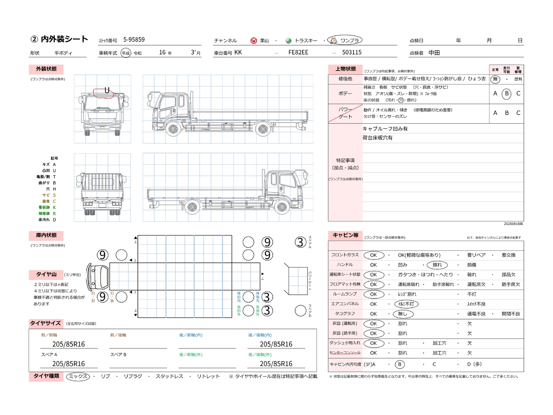Click 無 for repair history

(495, 79)
